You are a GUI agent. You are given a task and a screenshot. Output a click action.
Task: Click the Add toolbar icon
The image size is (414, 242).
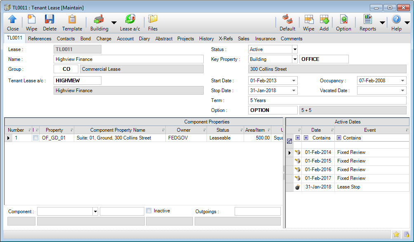324,19
